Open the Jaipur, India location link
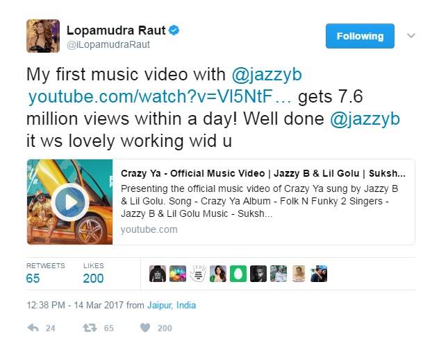The image size is (439, 352). click(x=172, y=305)
